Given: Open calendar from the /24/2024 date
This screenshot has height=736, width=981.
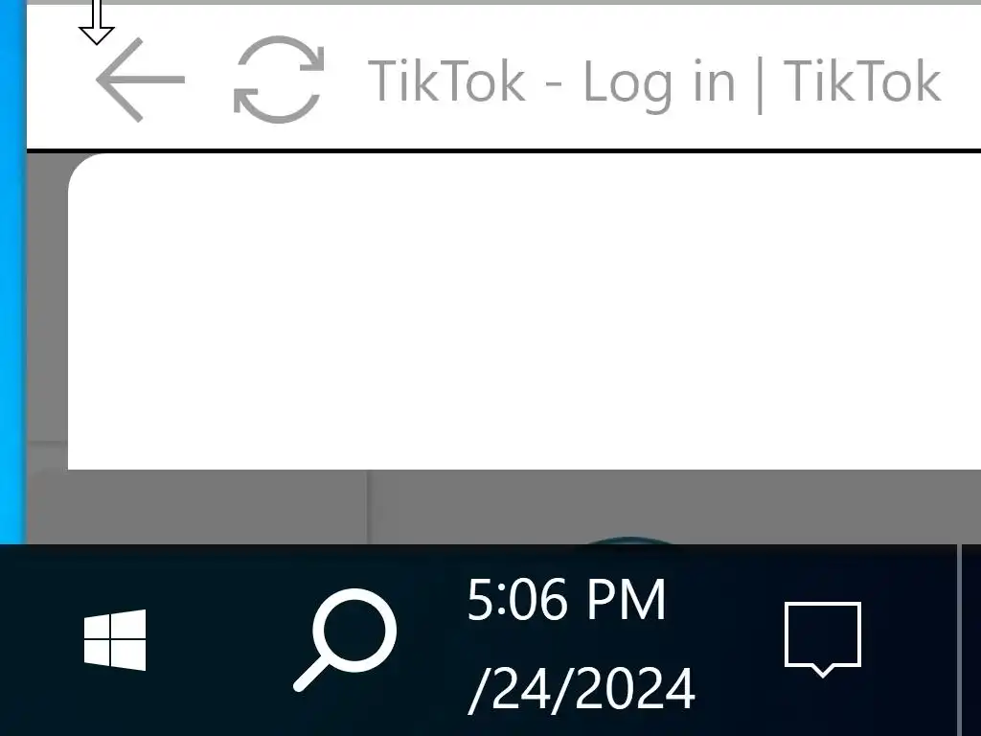Looking at the screenshot, I should [582, 689].
